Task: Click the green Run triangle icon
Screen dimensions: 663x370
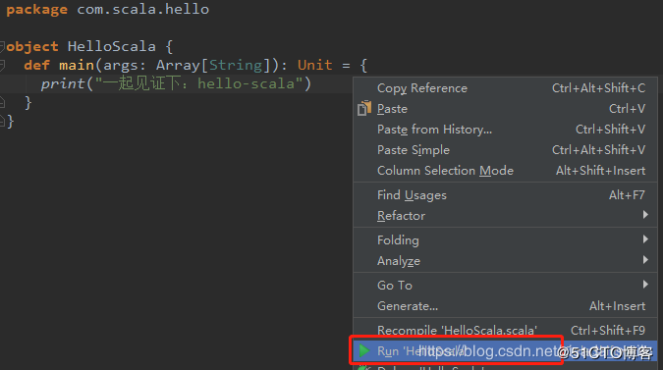Action: pyautogui.click(x=364, y=350)
